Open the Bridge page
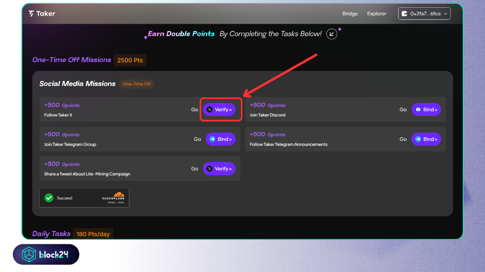The height and width of the screenshot is (272, 485). coord(350,14)
